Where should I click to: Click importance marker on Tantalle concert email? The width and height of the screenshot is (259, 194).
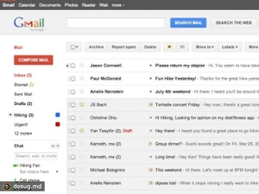pyautogui.click(x=151, y=105)
